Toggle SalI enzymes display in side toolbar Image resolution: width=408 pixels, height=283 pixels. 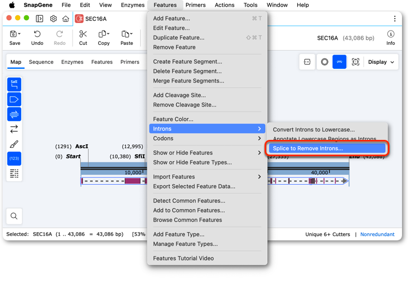14,85
